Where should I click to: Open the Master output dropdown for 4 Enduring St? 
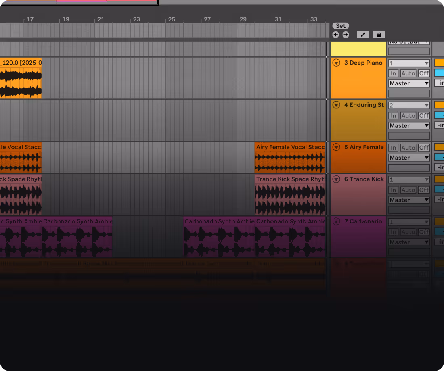[x=408, y=125]
